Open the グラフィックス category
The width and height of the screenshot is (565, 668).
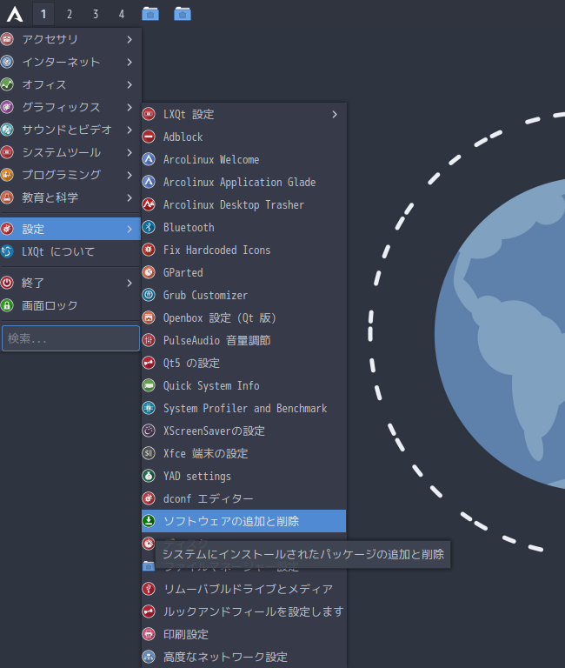click(70, 107)
